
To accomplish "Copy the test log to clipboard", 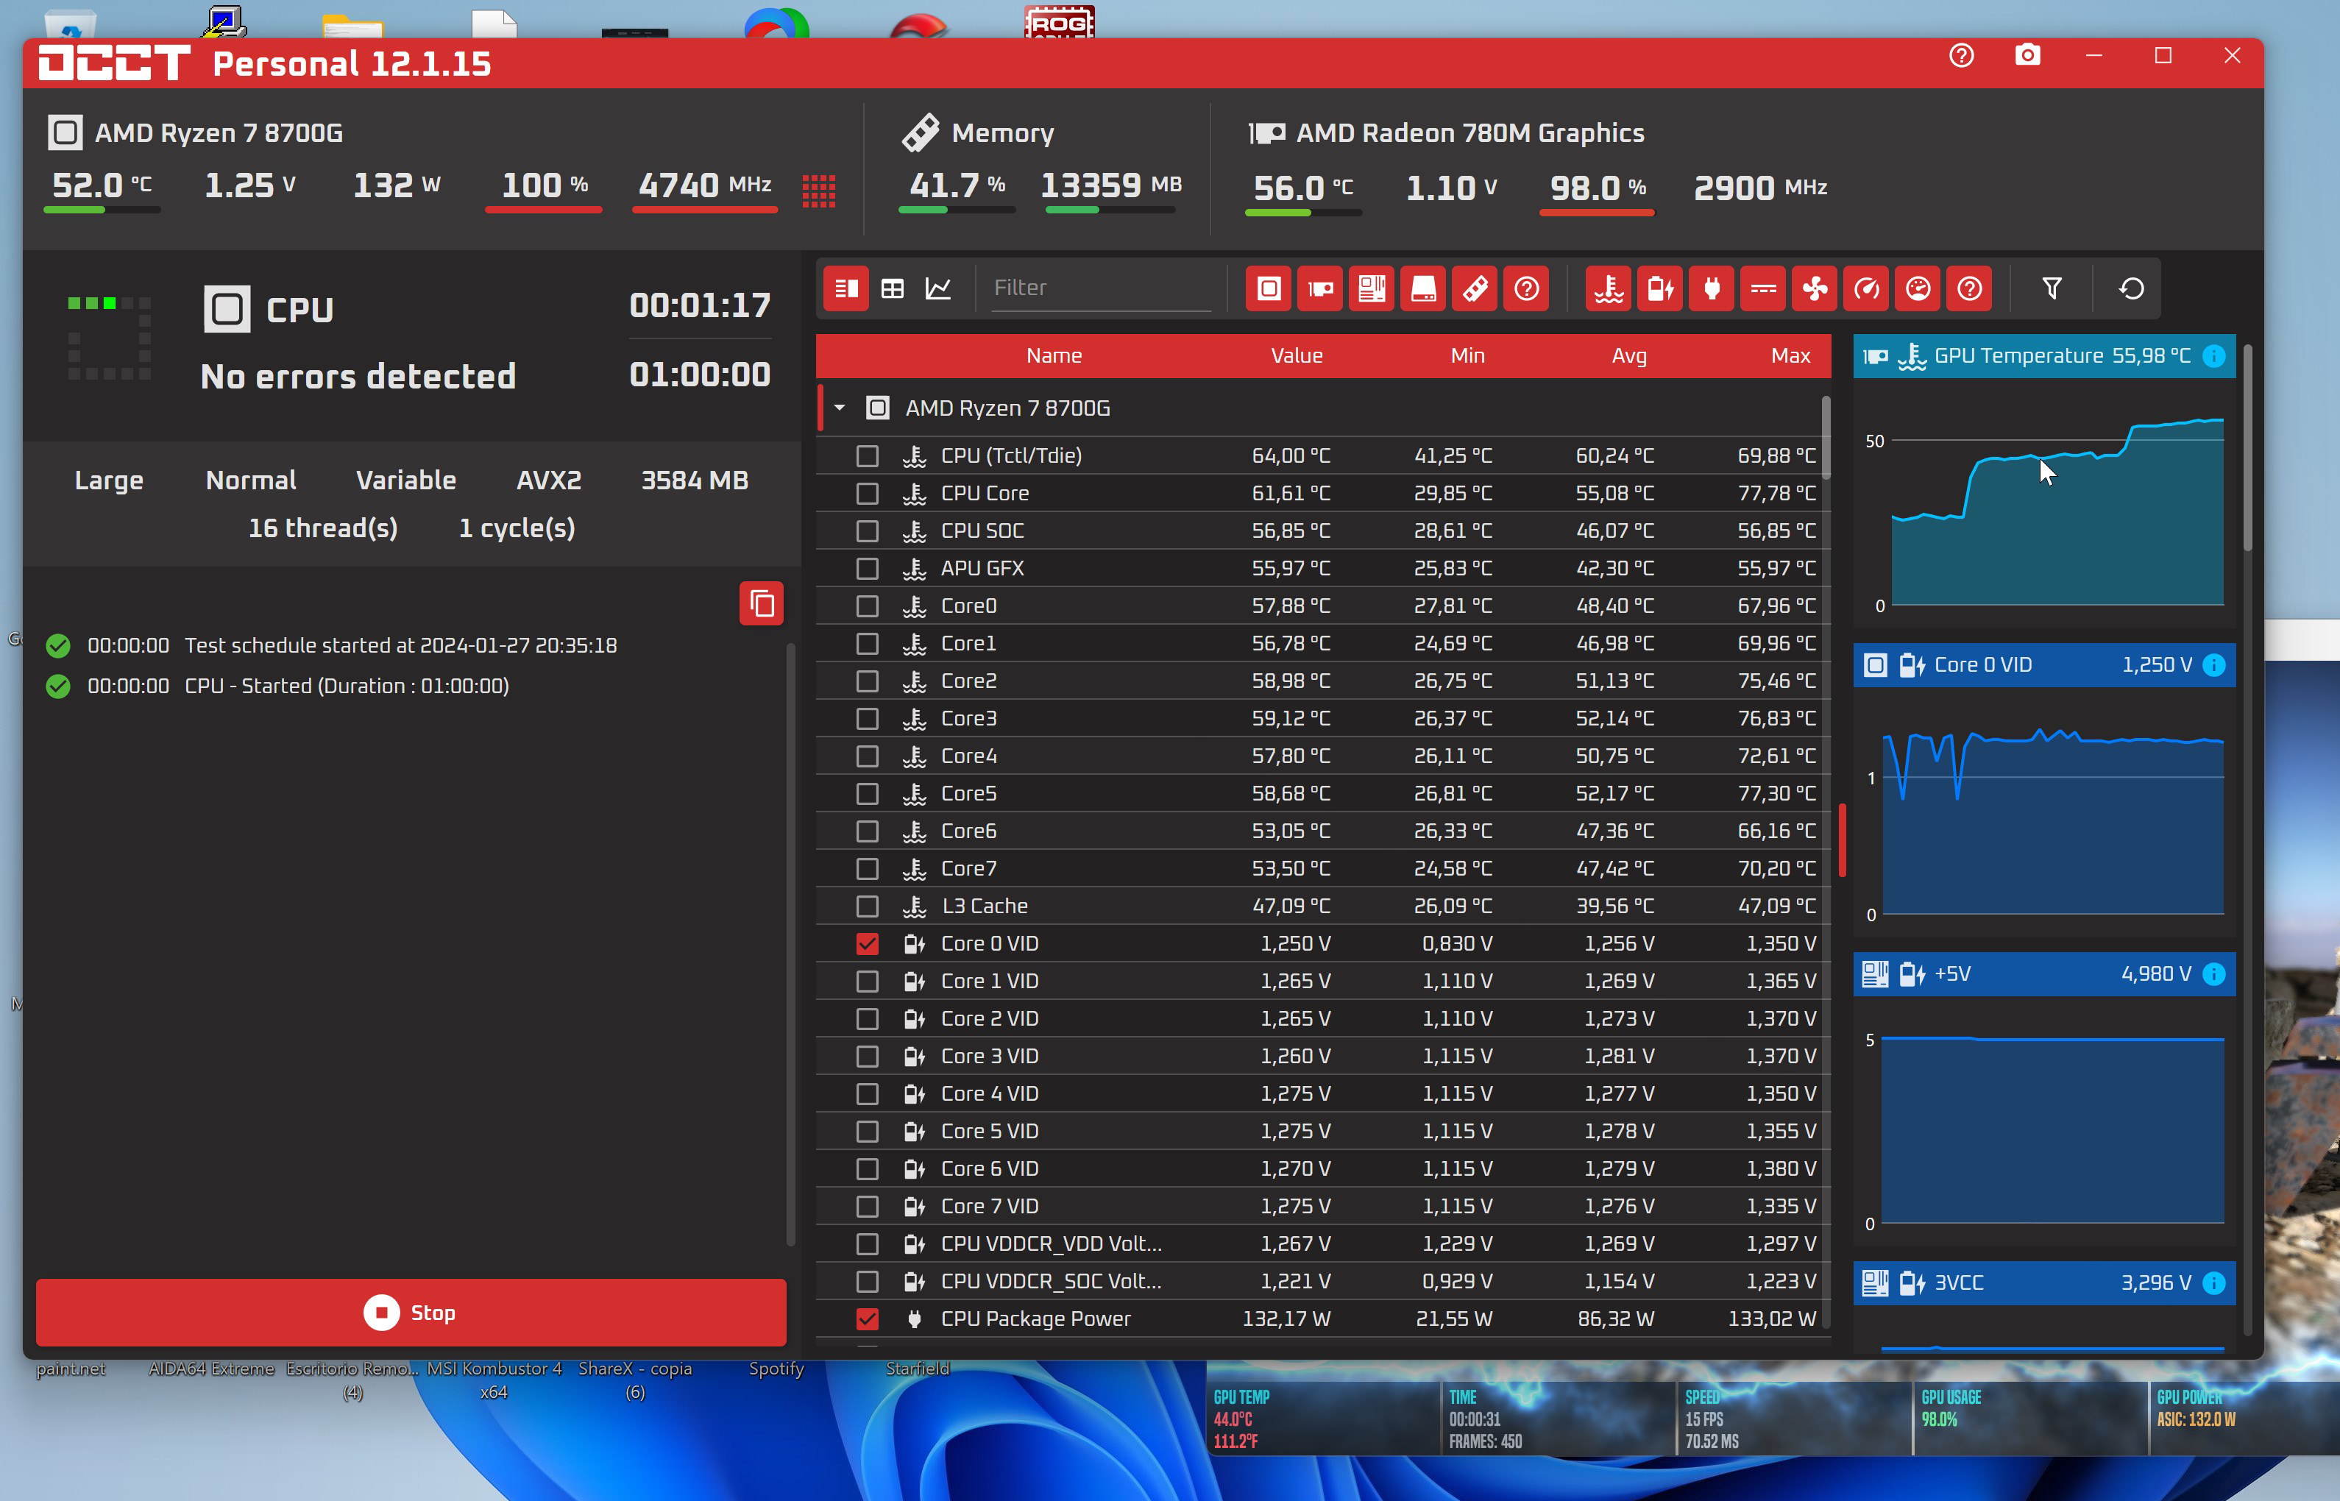I will (761, 604).
